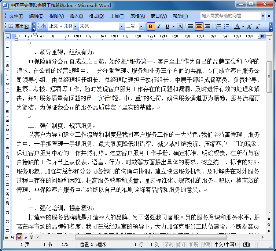Screen dimensions: 276x251
Task: Click the vertical scrollbar up arrow
Action: (269, 39)
